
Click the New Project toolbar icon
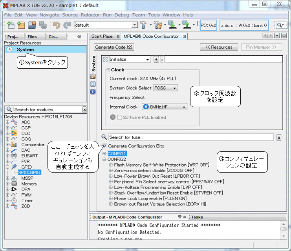(x=21, y=25)
